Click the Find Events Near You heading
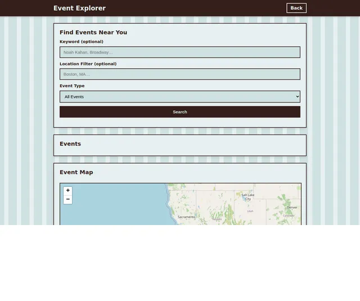The image size is (360, 301). [x=93, y=33]
